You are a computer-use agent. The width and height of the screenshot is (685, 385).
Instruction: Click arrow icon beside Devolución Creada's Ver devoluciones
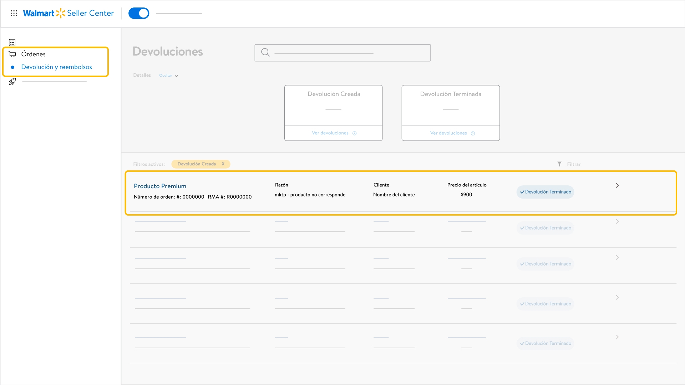coord(355,133)
